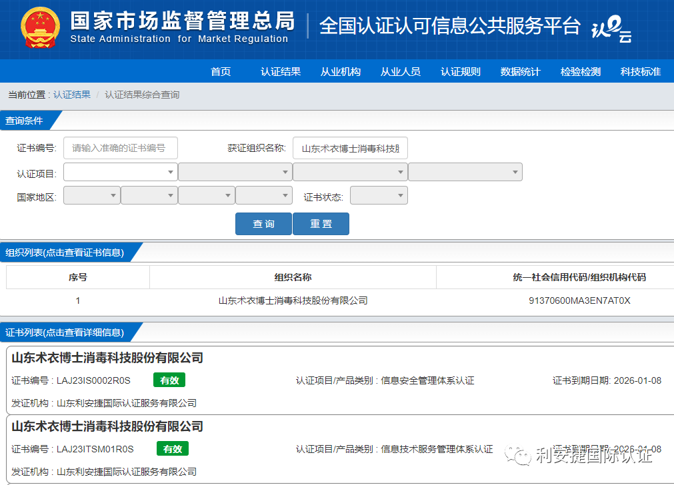Open certificate LAJ23ITSM01R0S details
674x485 pixels.
[x=95, y=449]
